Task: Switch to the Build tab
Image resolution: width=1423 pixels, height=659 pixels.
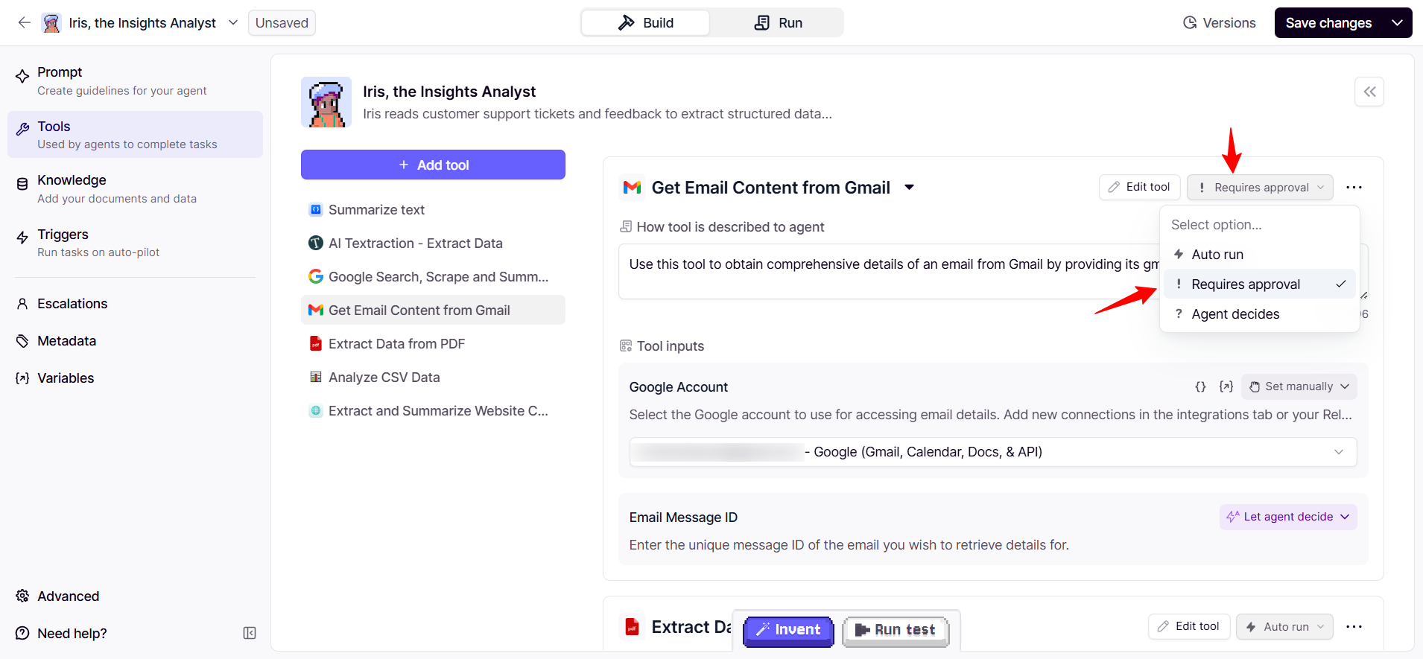Action: click(645, 23)
